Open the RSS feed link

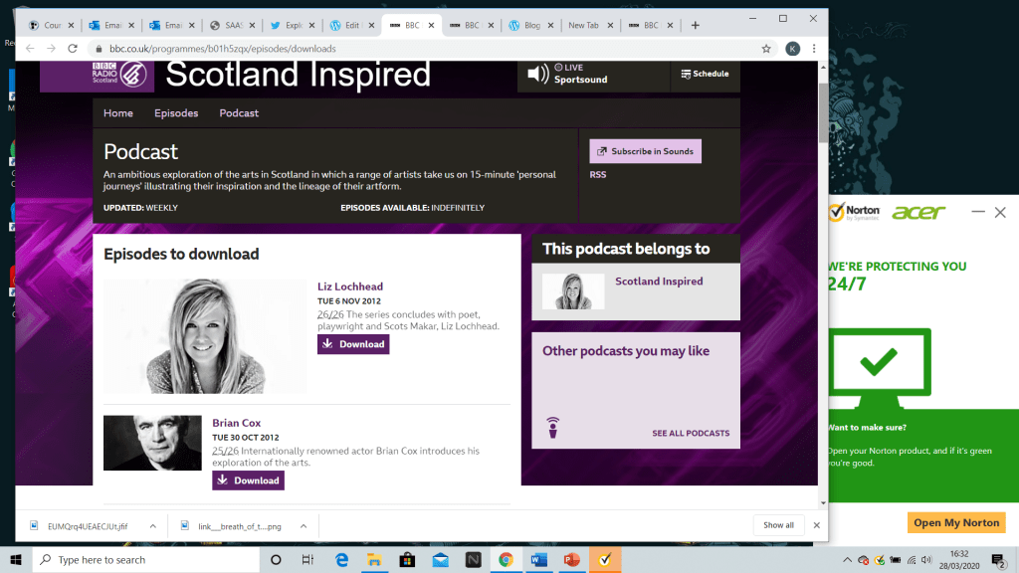597,175
